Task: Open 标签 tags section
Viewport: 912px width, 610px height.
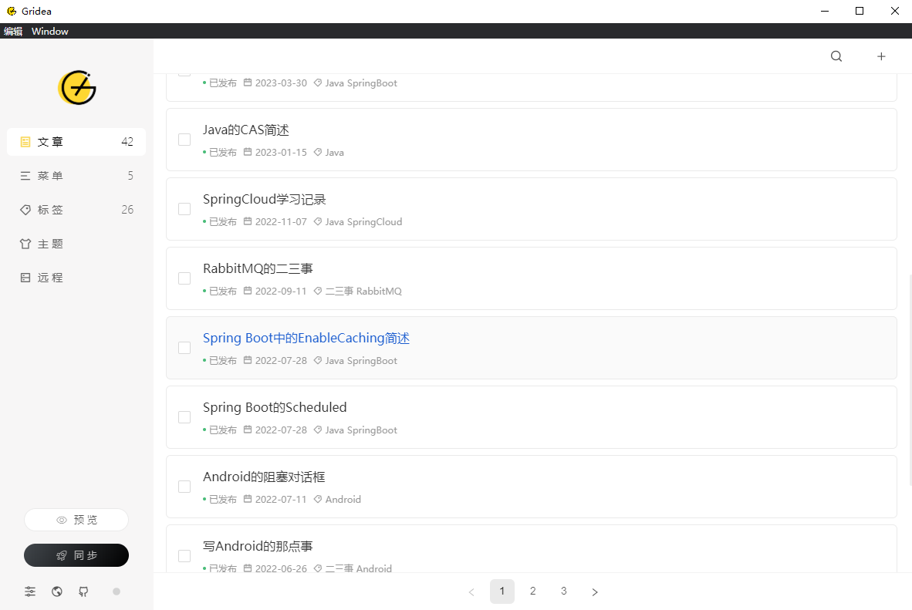Action: [x=76, y=210]
